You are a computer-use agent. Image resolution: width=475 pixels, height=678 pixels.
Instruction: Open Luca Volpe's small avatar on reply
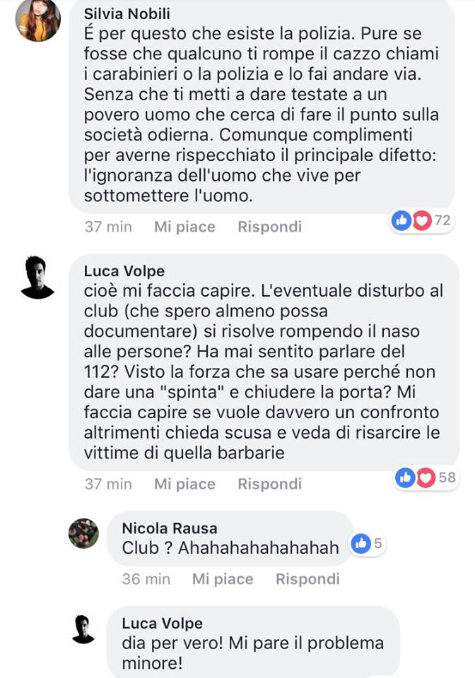[83, 629]
